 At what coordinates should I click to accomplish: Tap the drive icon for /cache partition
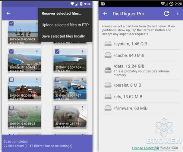point(108,55)
